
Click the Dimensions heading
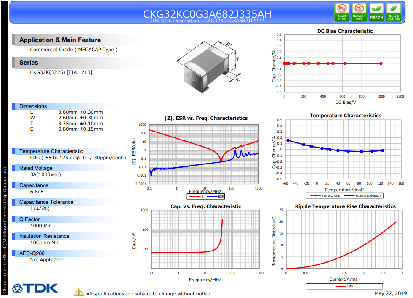33,106
